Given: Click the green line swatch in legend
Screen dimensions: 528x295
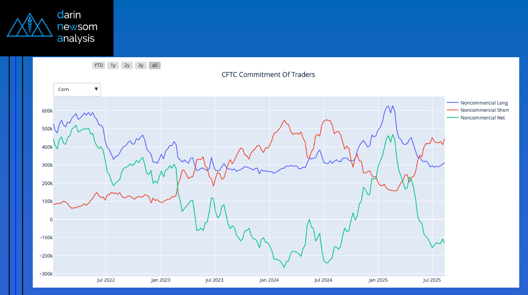Looking at the screenshot, I should pos(452,118).
